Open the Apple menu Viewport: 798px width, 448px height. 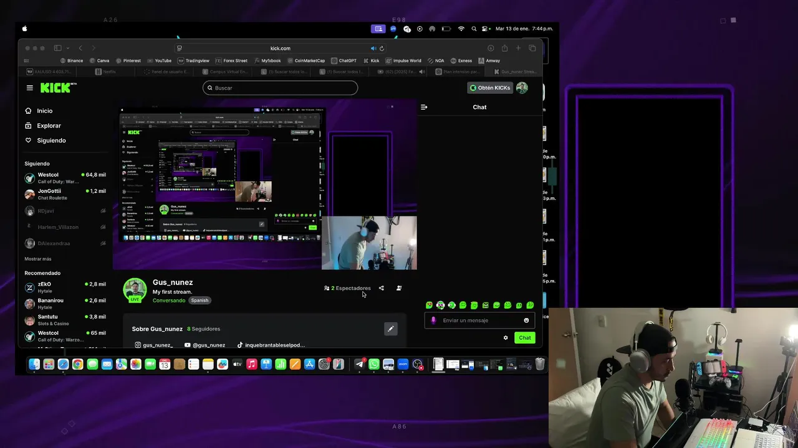tap(25, 29)
